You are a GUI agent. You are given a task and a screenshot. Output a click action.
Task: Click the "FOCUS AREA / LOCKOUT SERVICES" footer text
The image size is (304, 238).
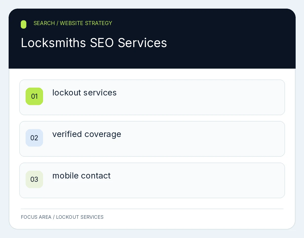click(62, 217)
